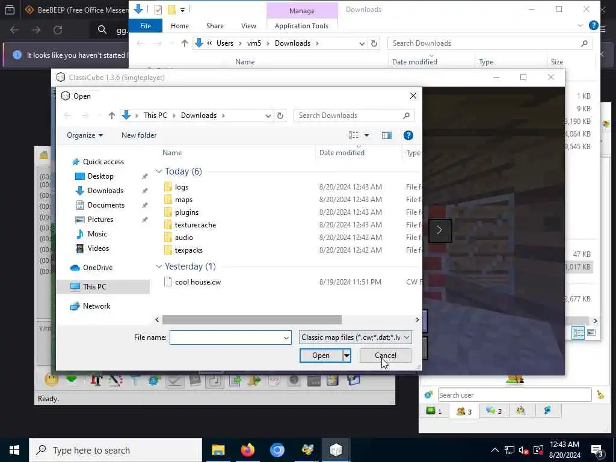Screen dimensions: 616x462
Task: Go up a level in File Explorer
Action: 184,43
